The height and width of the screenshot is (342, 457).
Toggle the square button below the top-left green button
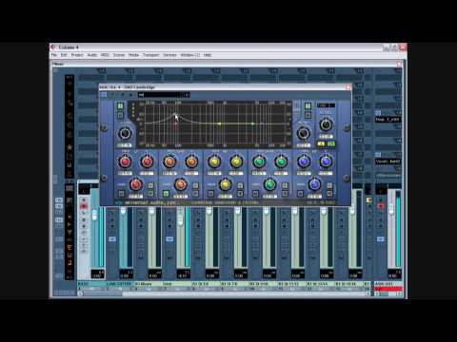pyautogui.click(x=120, y=116)
